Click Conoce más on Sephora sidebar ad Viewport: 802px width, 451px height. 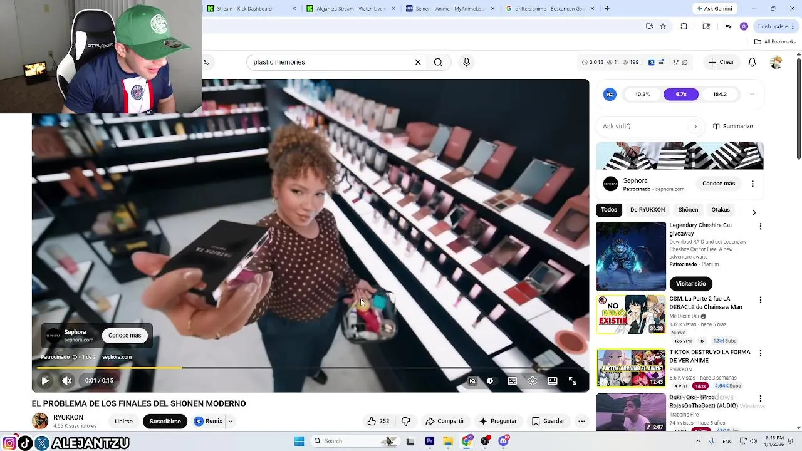coord(718,184)
